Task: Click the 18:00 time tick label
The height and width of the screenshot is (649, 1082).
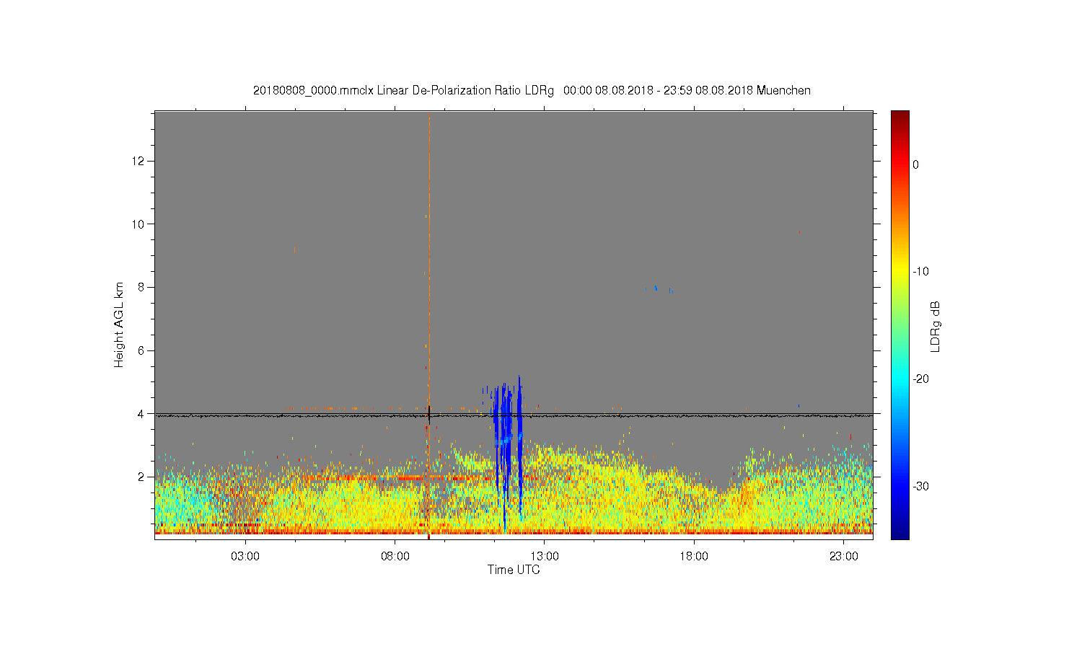Action: click(695, 557)
